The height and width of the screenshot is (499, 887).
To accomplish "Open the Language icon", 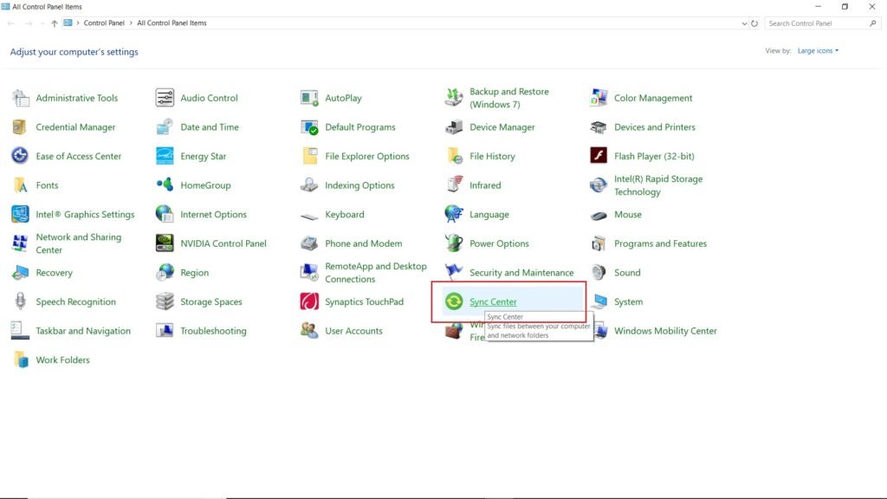I will (454, 214).
